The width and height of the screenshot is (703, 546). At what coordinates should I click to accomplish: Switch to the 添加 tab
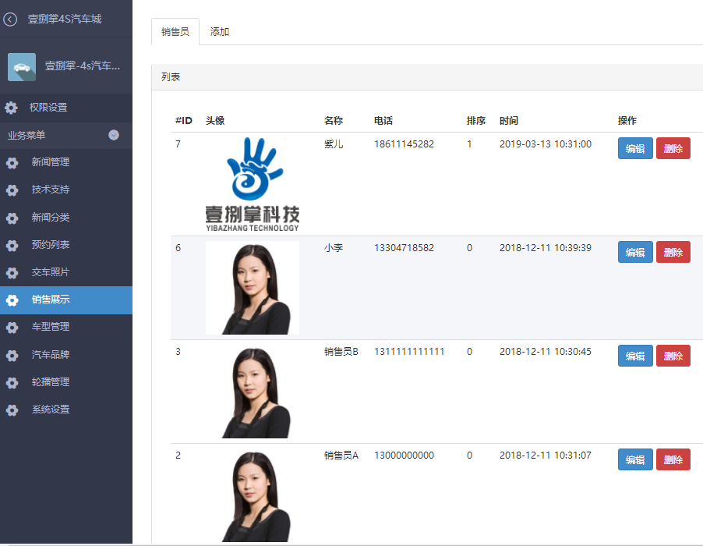[220, 32]
